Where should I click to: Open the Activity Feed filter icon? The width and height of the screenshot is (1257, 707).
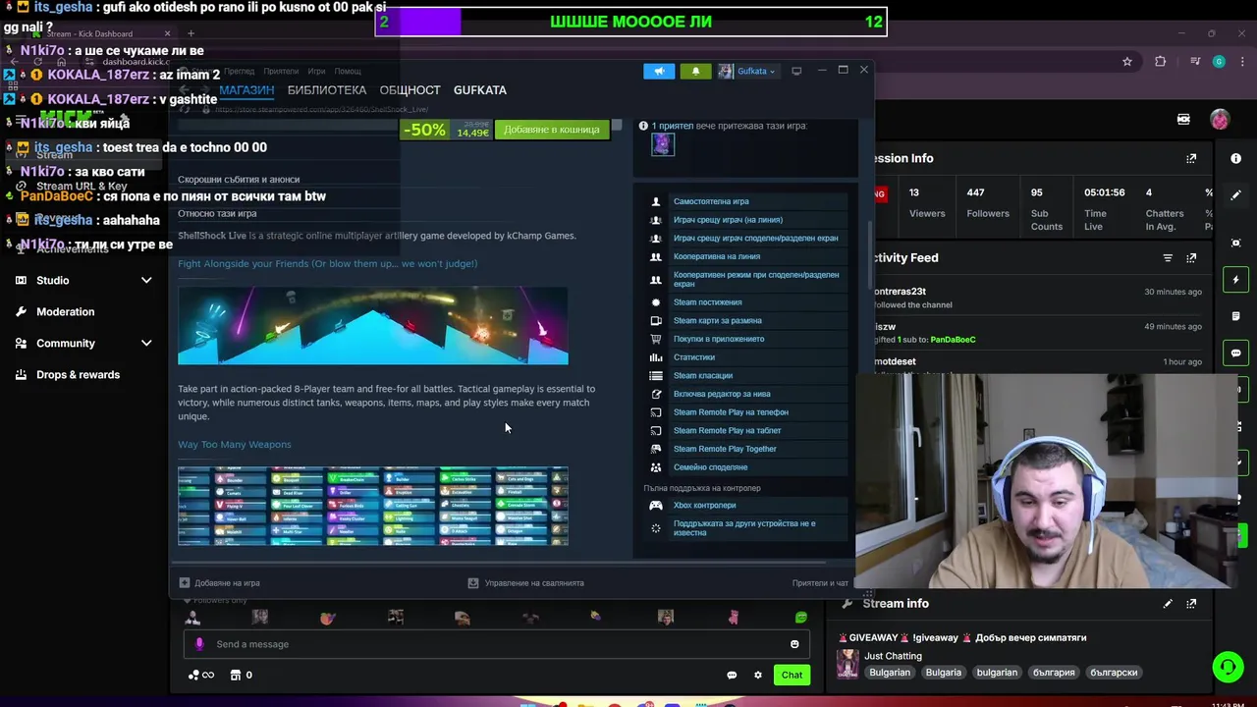[x=1168, y=257]
